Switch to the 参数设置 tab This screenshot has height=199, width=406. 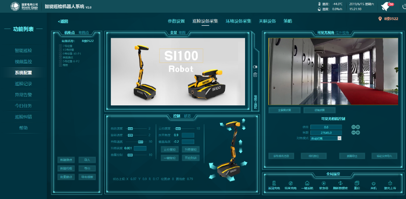click(176, 21)
